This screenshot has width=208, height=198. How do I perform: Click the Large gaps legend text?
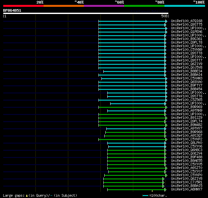pyautogui.click(x=40, y=195)
